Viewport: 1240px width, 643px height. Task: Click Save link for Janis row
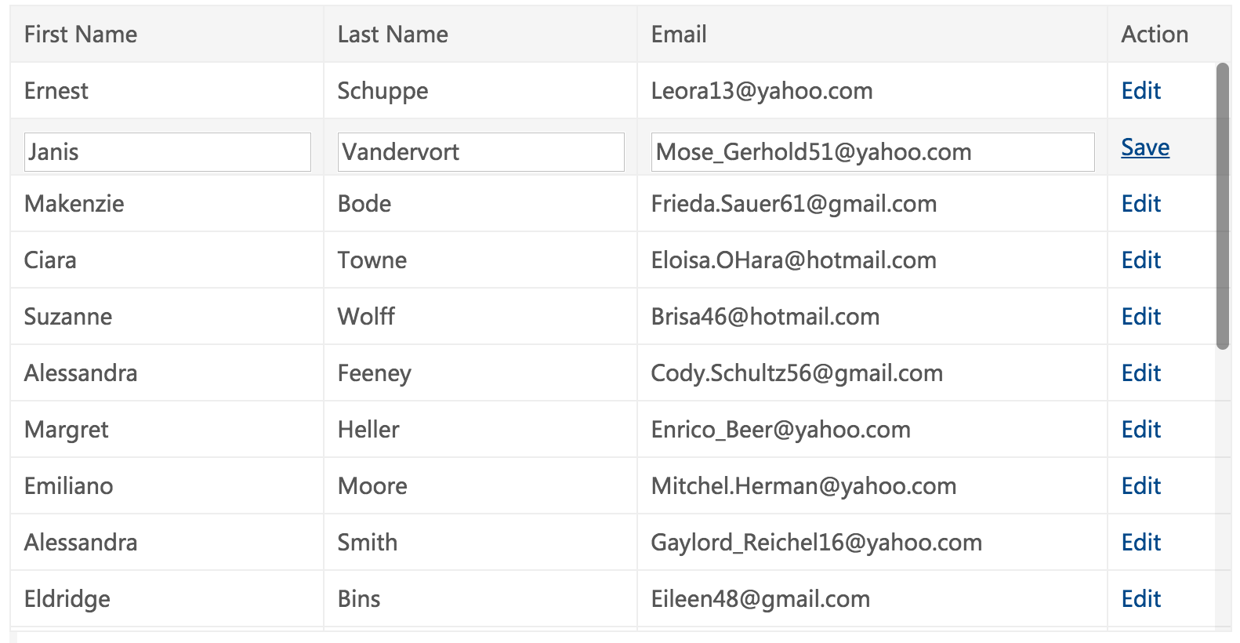click(x=1145, y=147)
